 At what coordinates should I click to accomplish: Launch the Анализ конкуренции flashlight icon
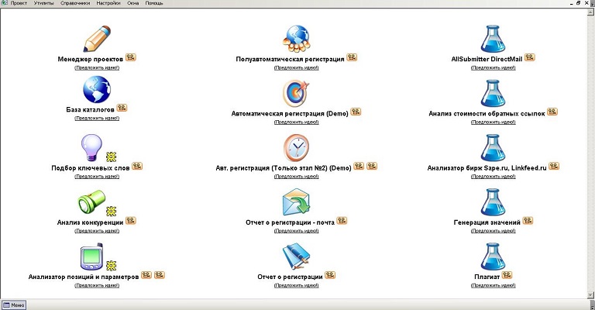[91, 202]
